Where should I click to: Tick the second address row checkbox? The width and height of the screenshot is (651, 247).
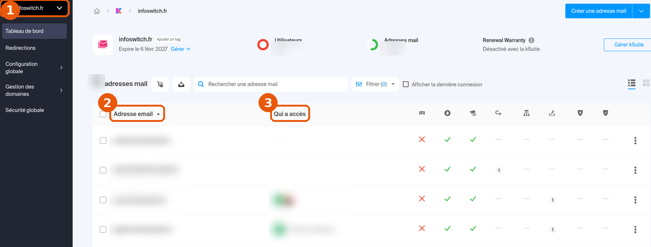103,170
